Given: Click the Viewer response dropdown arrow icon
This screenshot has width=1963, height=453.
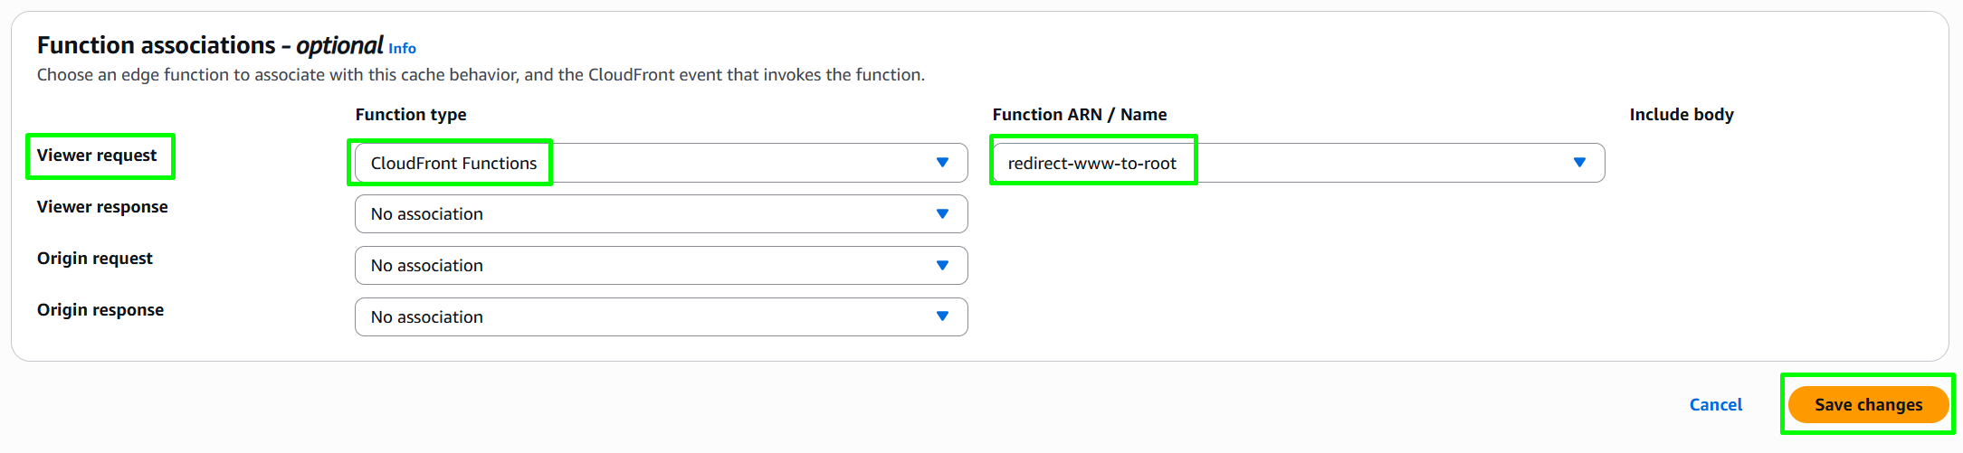Looking at the screenshot, I should [942, 214].
